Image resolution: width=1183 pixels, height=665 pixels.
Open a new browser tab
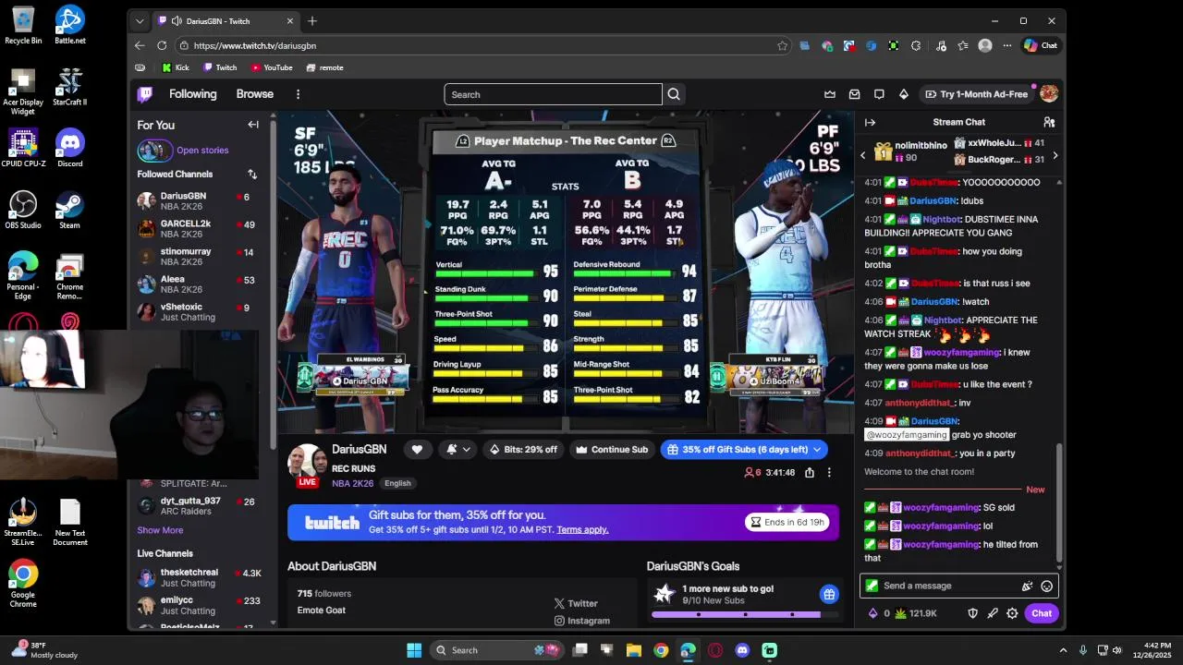click(x=312, y=20)
